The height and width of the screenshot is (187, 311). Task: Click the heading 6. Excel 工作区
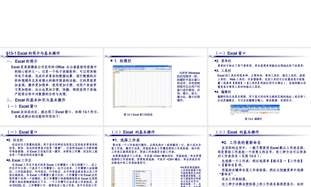click(19, 161)
